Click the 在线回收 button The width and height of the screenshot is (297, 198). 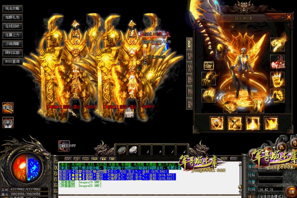click(x=12, y=26)
